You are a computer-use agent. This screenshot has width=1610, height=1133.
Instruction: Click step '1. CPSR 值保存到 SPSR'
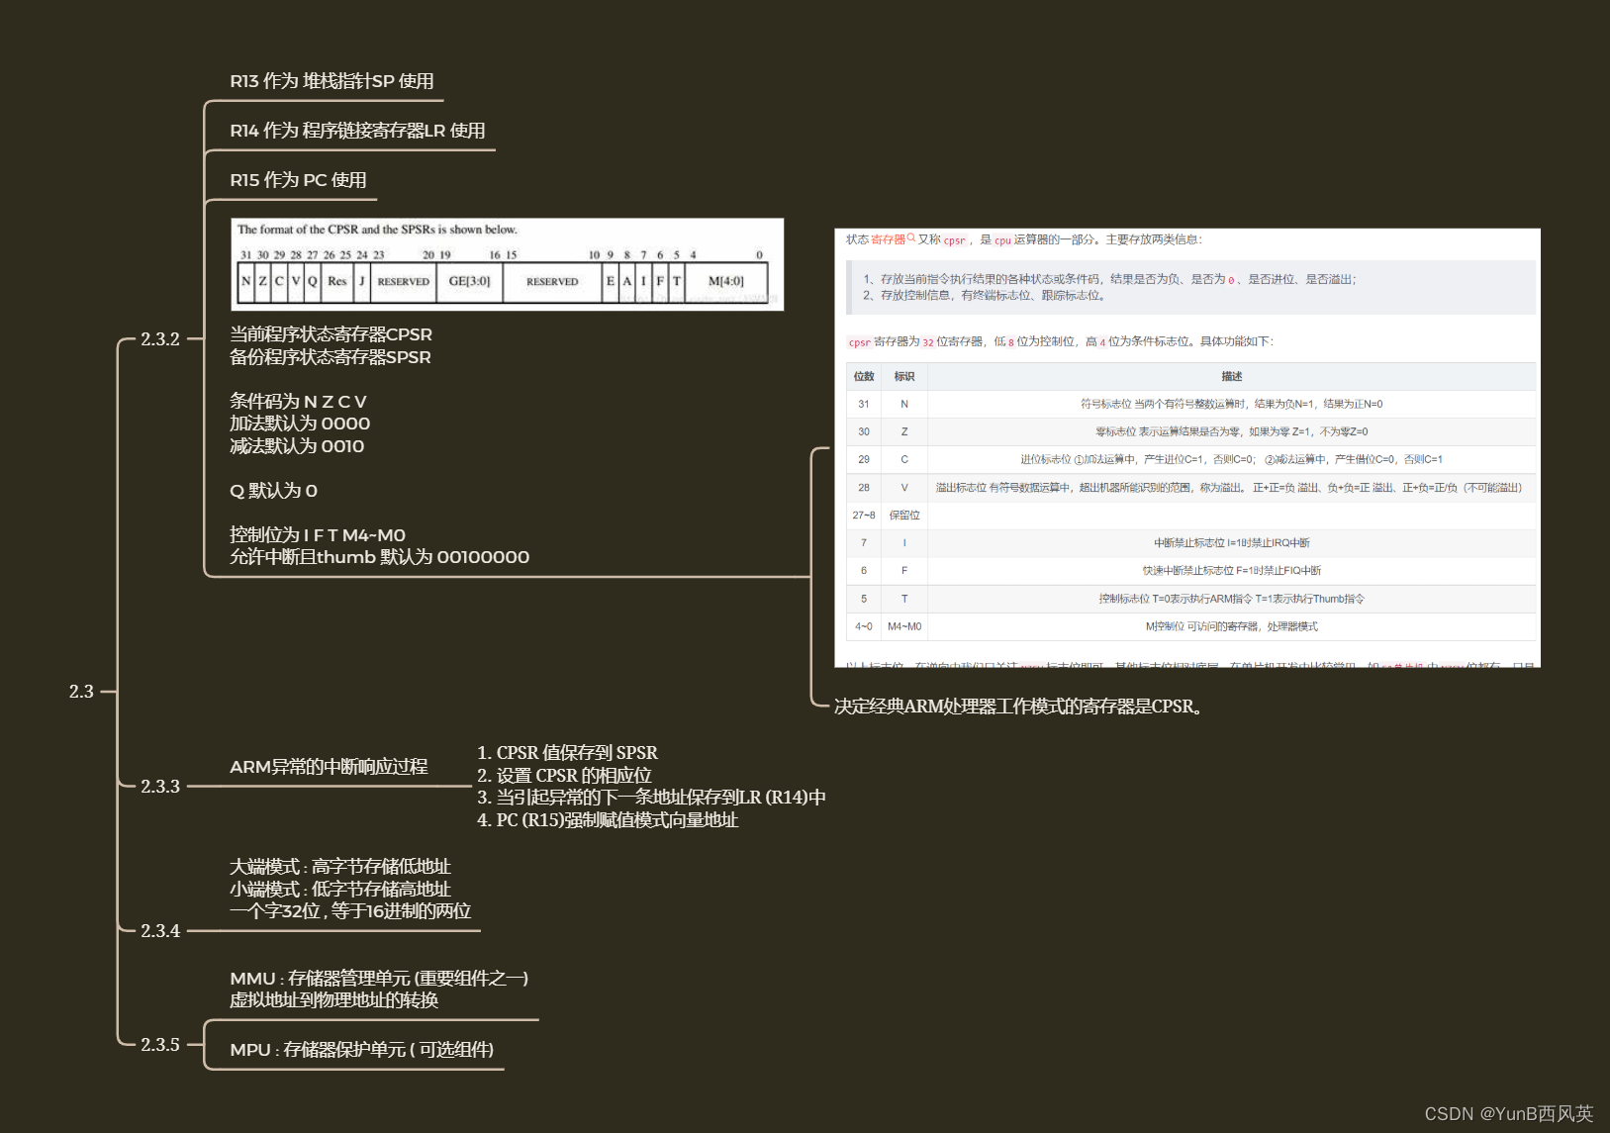(567, 753)
